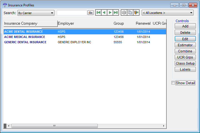Go to the next record

pyautogui.click(x=110, y=13)
